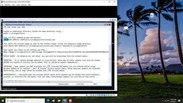
Task: Click the taskbar clock showing 10:55 AM
Action: [x=173, y=101]
